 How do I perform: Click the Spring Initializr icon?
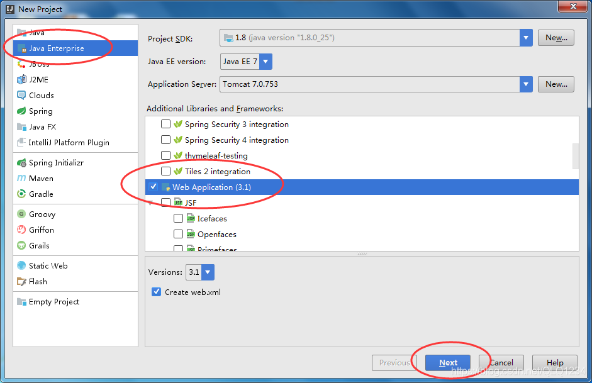(21, 163)
